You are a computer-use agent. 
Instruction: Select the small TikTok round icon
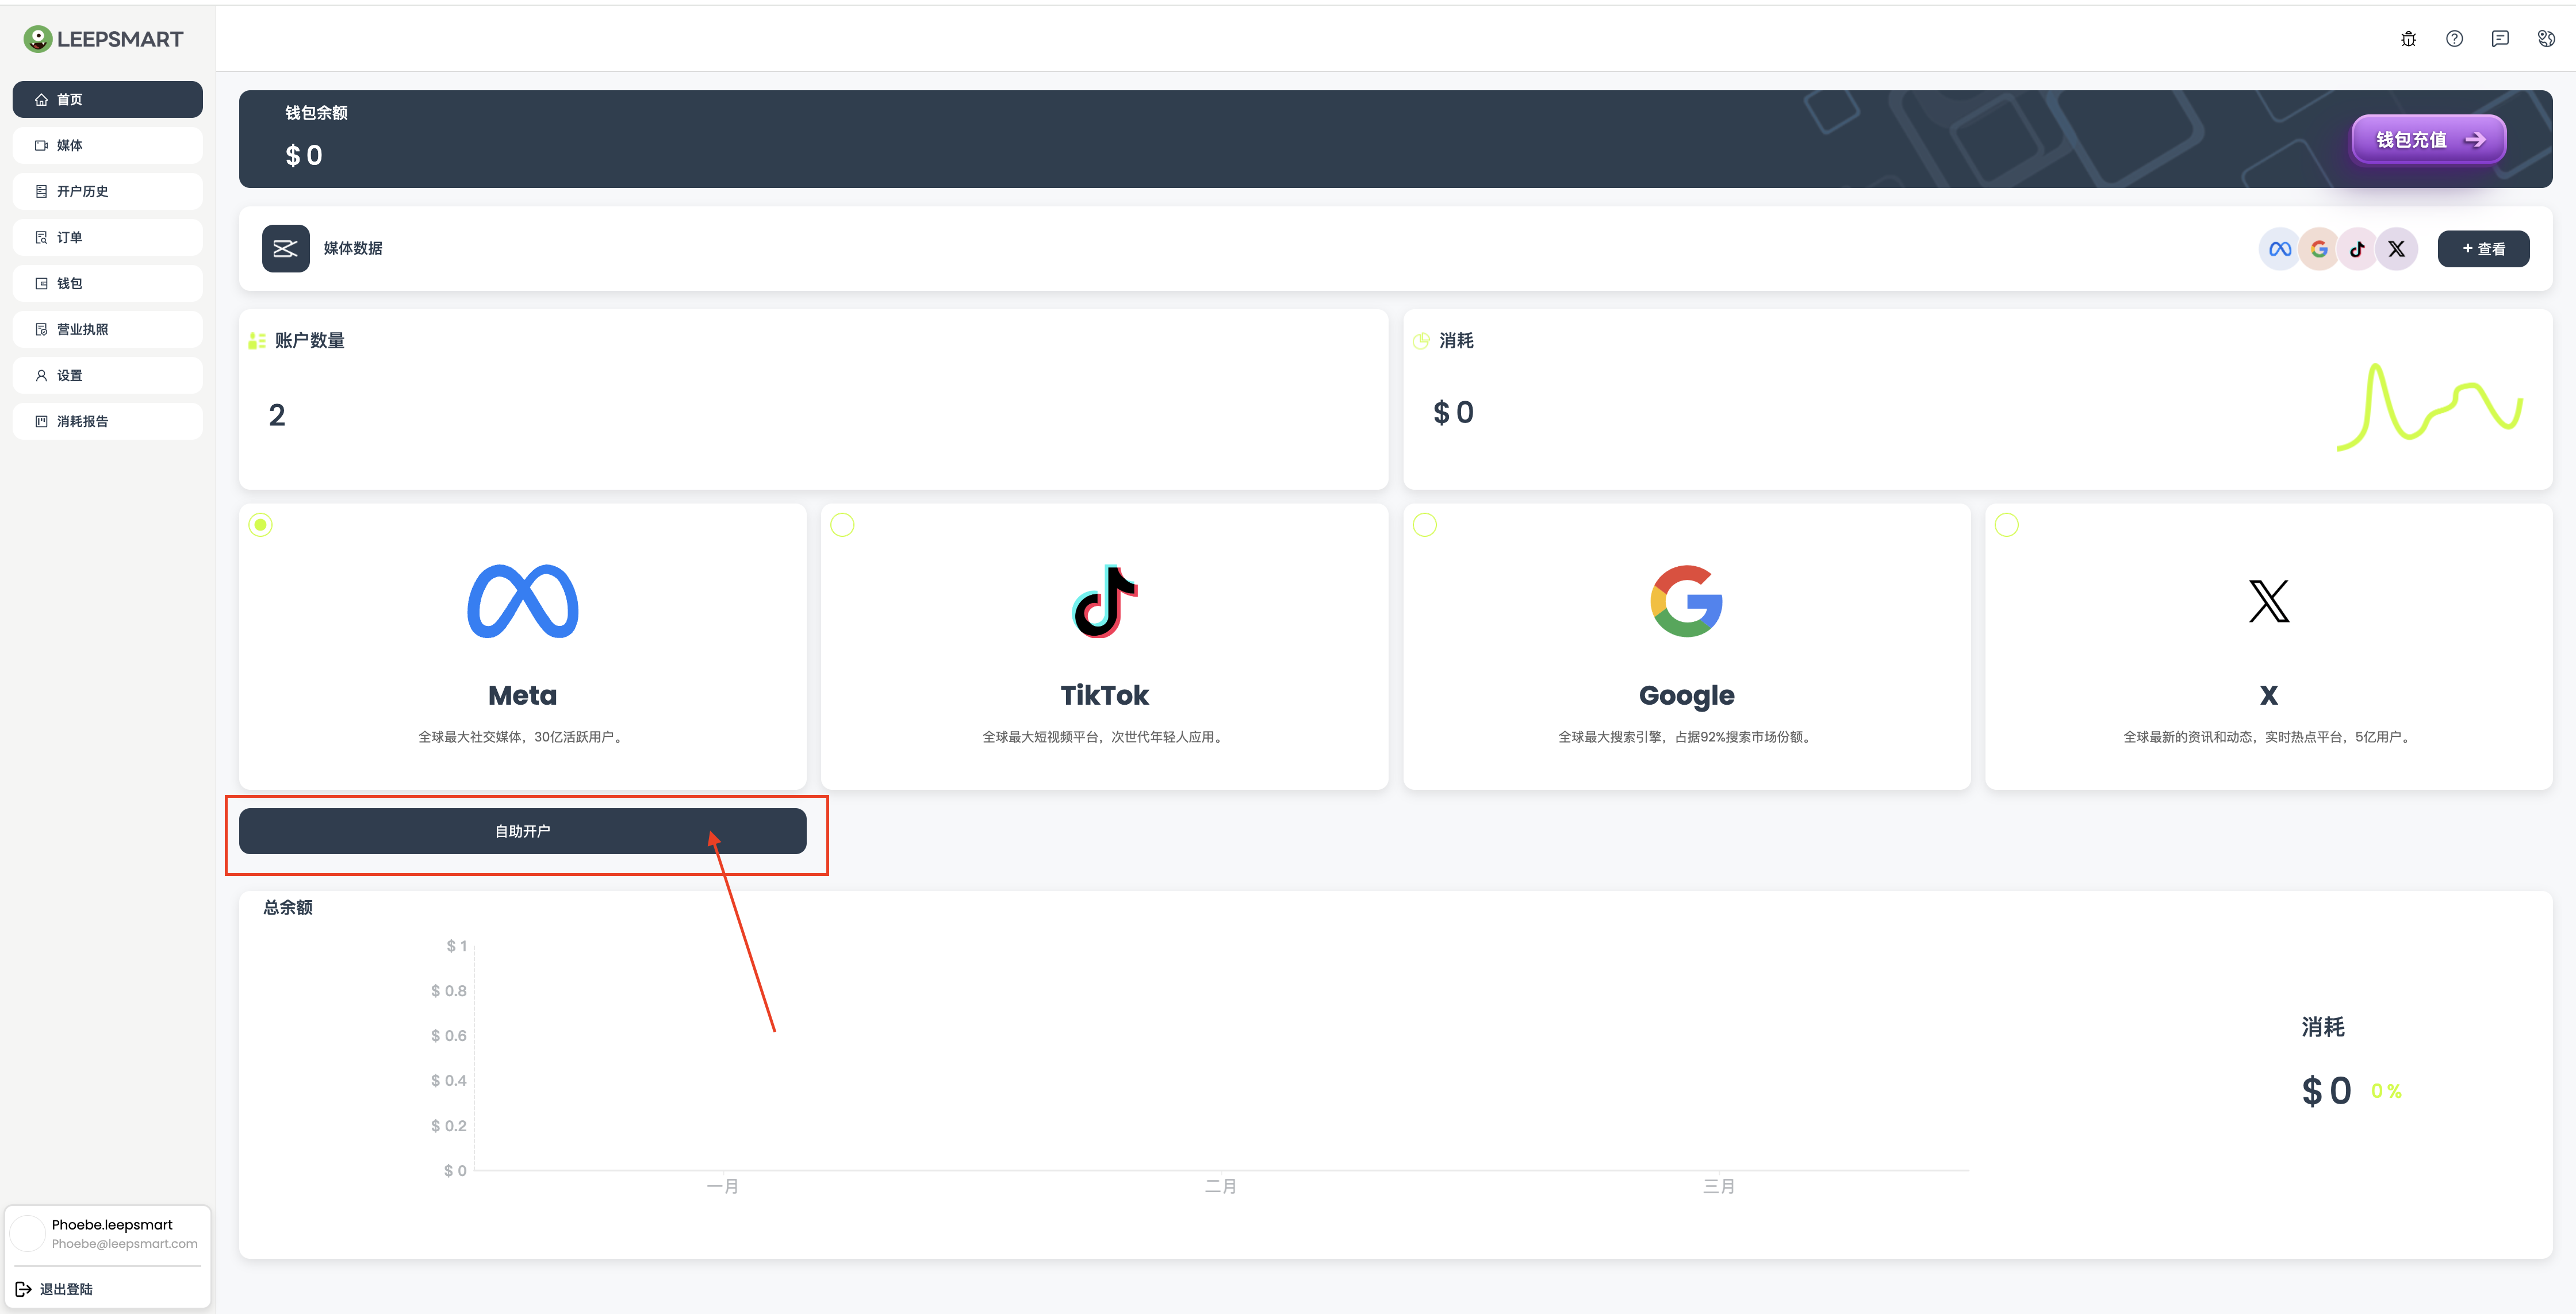pyautogui.click(x=2357, y=249)
